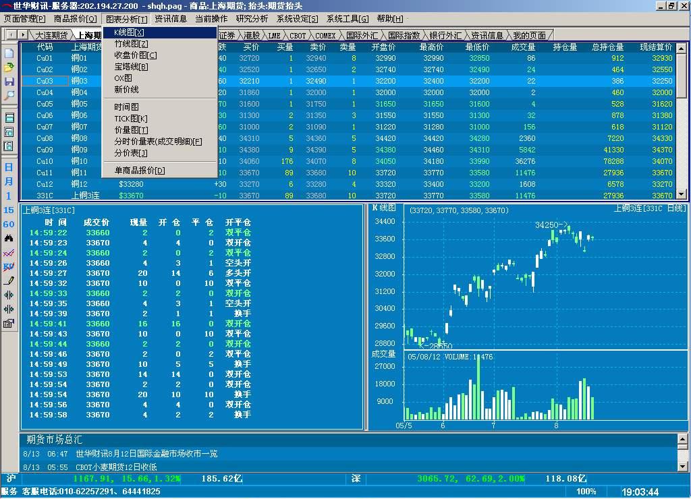Select the daily period 日 icon
The height and width of the screenshot is (499, 691).
coord(9,167)
